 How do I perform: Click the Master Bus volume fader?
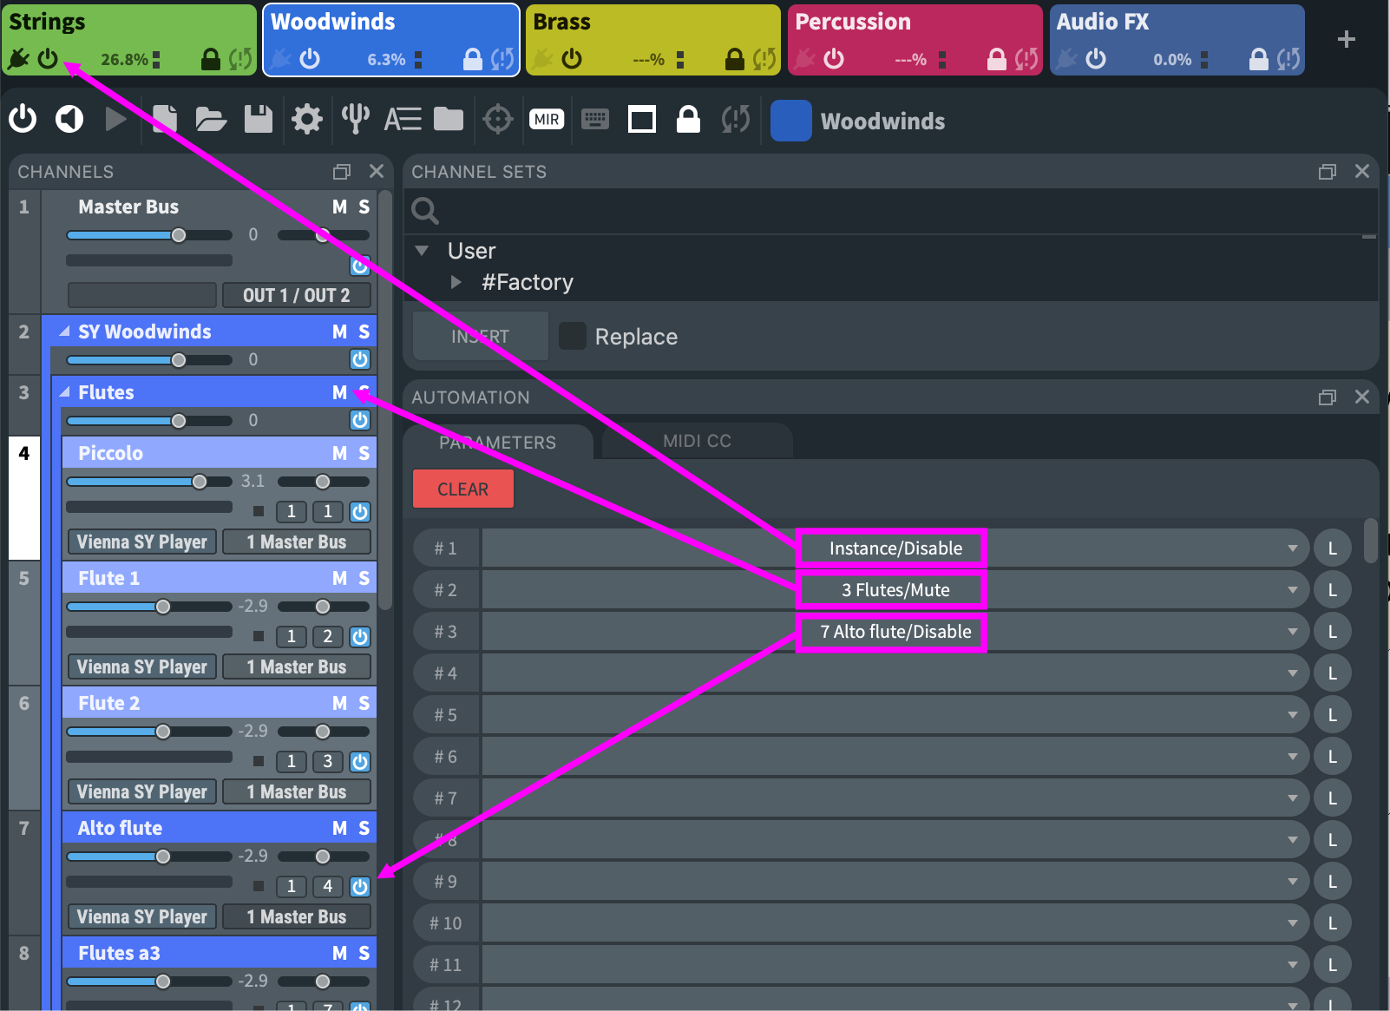(179, 235)
